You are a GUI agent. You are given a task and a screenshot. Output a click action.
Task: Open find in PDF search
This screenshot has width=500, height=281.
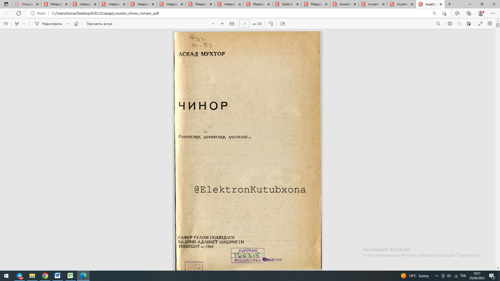click(x=438, y=24)
